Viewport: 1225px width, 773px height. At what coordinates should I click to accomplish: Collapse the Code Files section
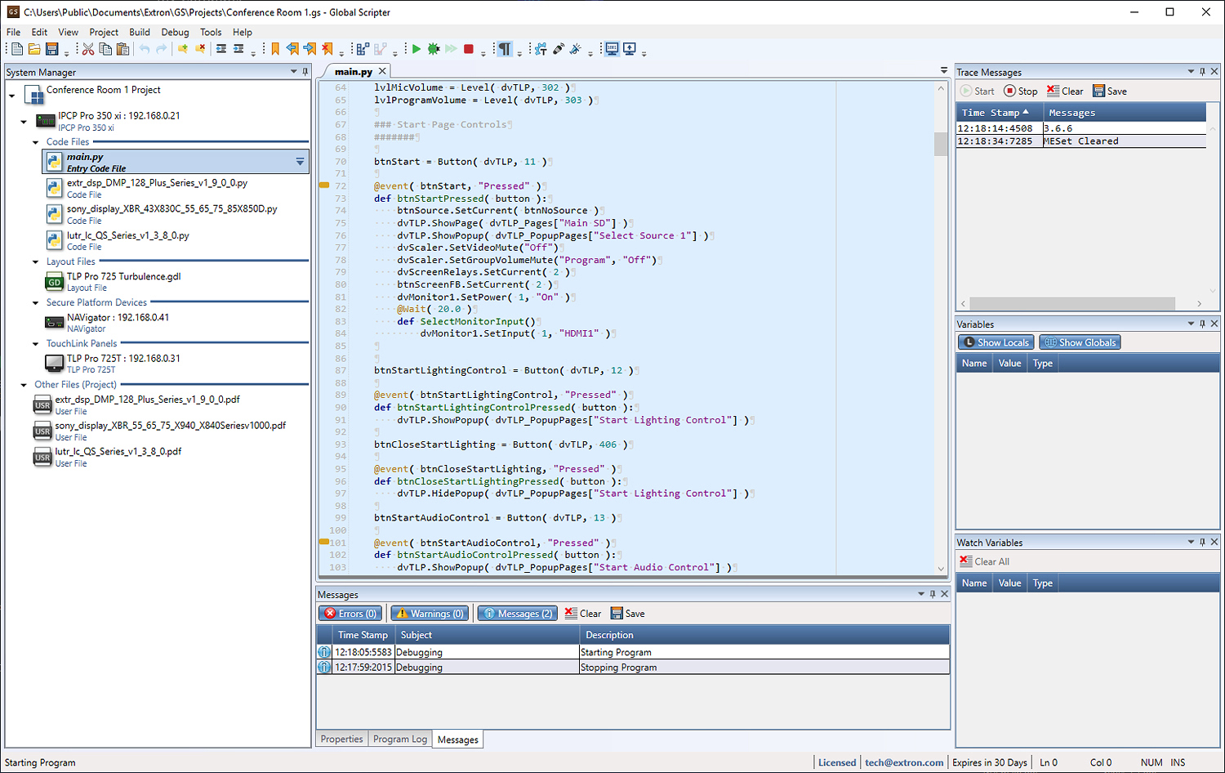click(35, 142)
